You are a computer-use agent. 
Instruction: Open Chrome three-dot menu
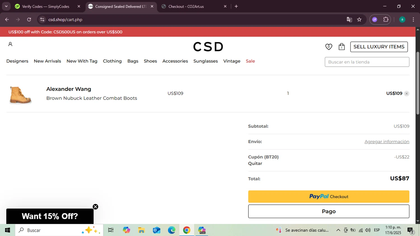tap(413, 20)
